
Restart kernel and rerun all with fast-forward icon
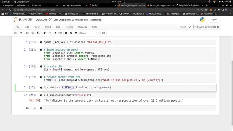pos(76,33)
